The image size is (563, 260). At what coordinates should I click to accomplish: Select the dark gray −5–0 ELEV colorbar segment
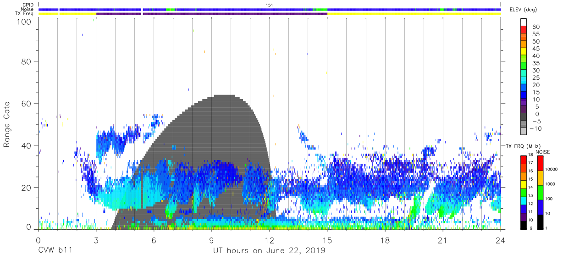click(x=524, y=117)
